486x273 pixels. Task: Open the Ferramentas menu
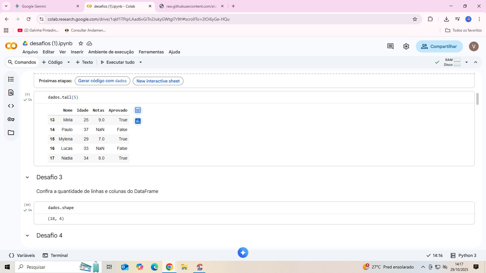click(x=151, y=52)
